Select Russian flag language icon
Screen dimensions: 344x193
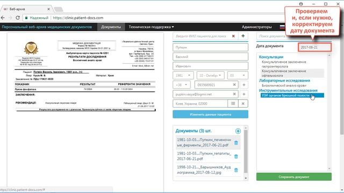pyautogui.click(x=282, y=27)
